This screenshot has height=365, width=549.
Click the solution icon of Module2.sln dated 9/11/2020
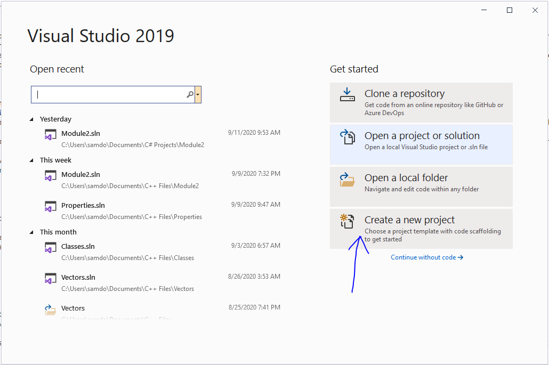coord(51,135)
